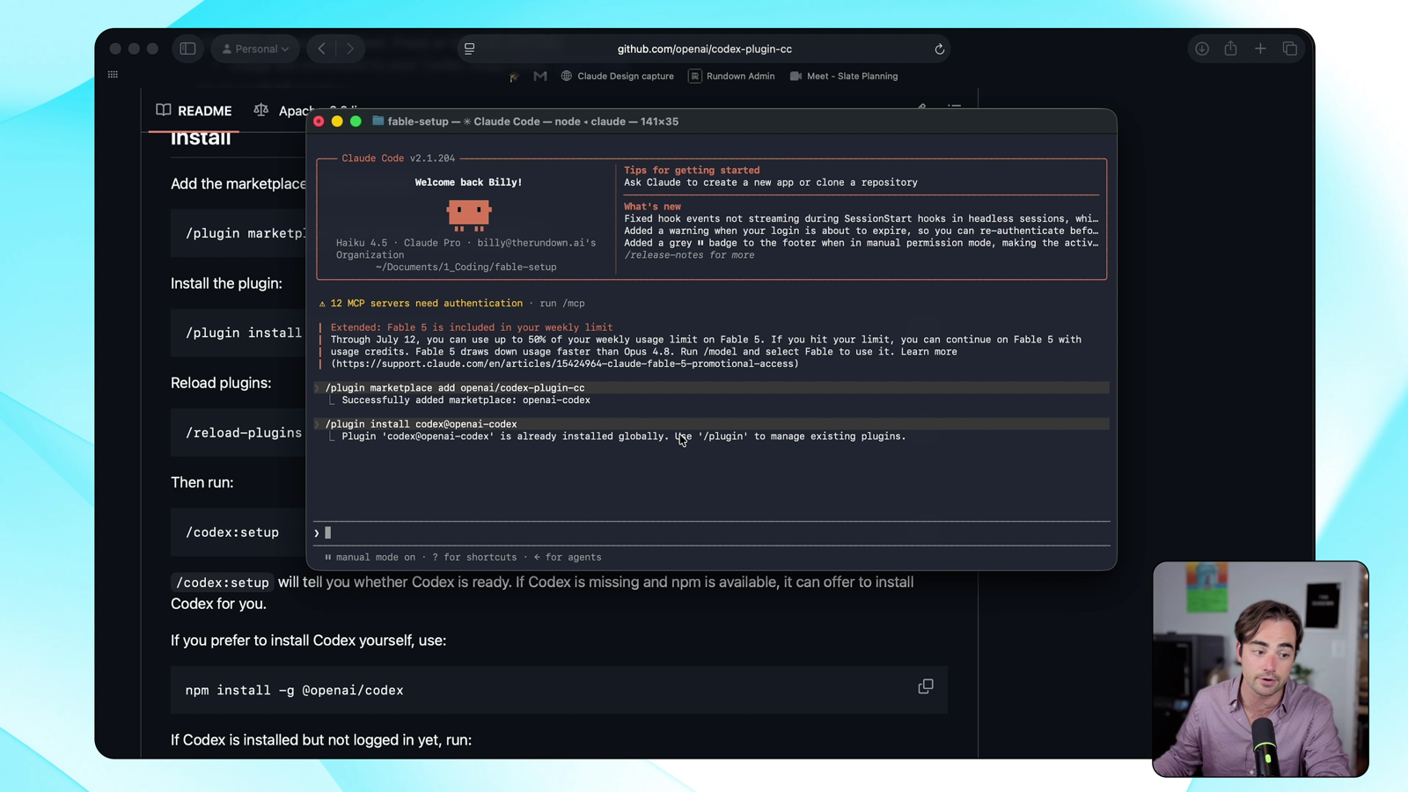Screen dimensions: 1408x792
Task: Click the Install heading on README
Action: point(201,139)
